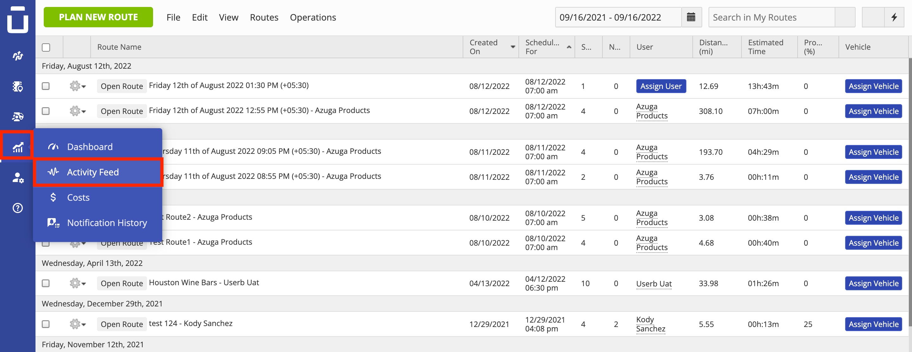Open the calendar date picker icon
The image size is (912, 352).
click(x=691, y=17)
